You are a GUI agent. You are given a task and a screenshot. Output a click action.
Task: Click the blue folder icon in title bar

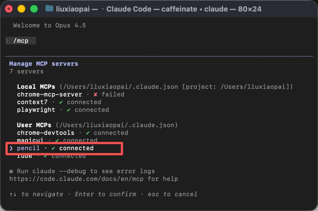[x=49, y=9]
